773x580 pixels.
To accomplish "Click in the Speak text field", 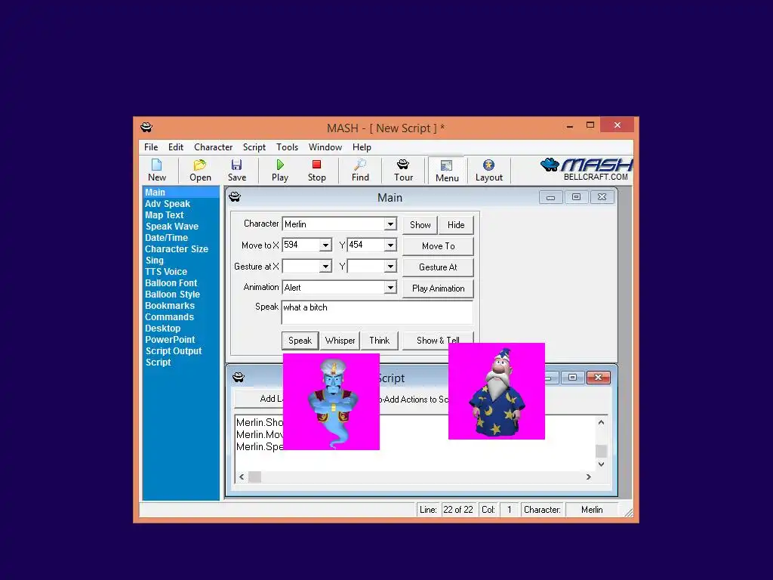I will pos(377,312).
